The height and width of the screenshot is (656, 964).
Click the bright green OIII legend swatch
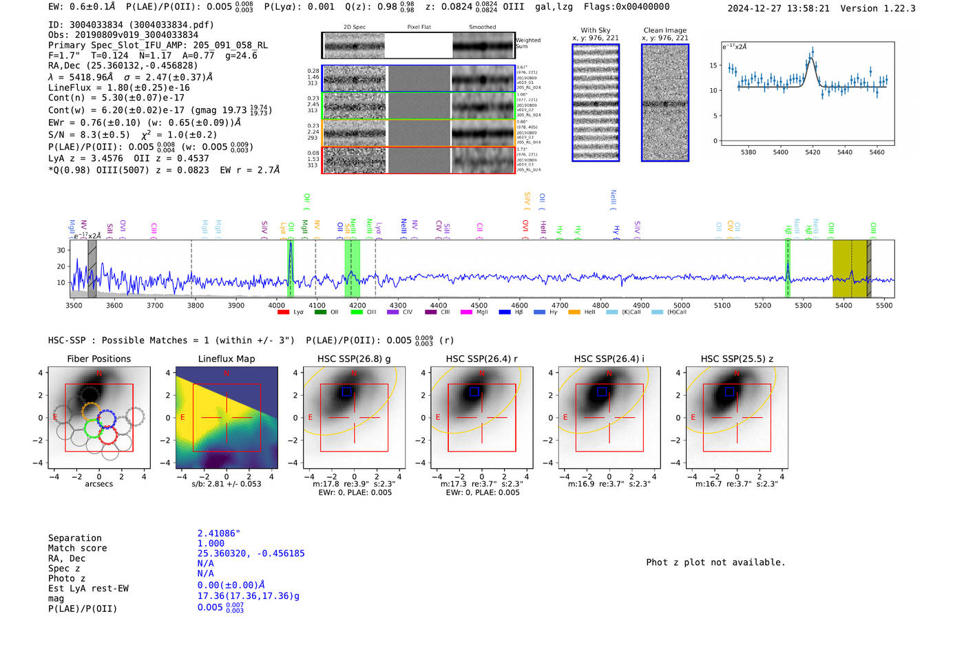[x=357, y=313]
